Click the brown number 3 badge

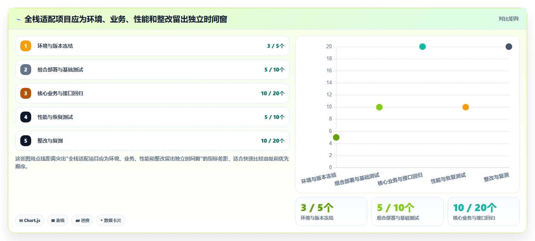point(26,93)
